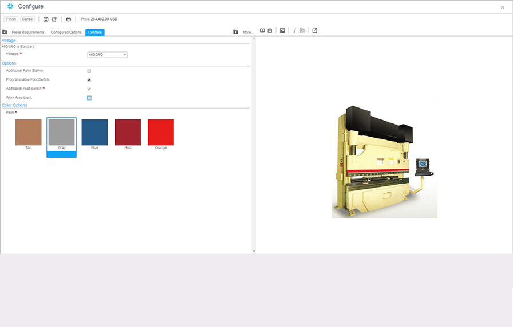Click the press brake product image
This screenshot has height=327, width=513.
pos(384,161)
